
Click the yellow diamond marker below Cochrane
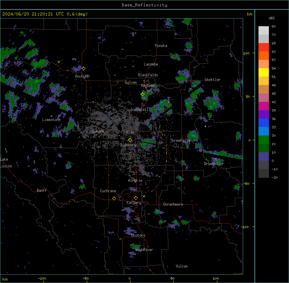point(114,198)
